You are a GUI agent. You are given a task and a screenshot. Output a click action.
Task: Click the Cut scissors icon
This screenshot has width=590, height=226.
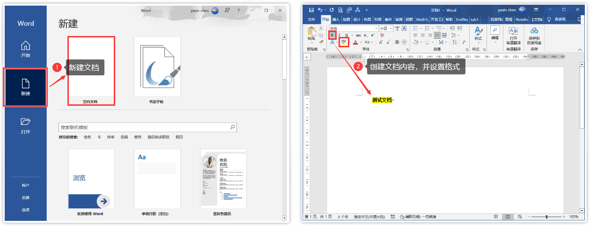[321, 29]
